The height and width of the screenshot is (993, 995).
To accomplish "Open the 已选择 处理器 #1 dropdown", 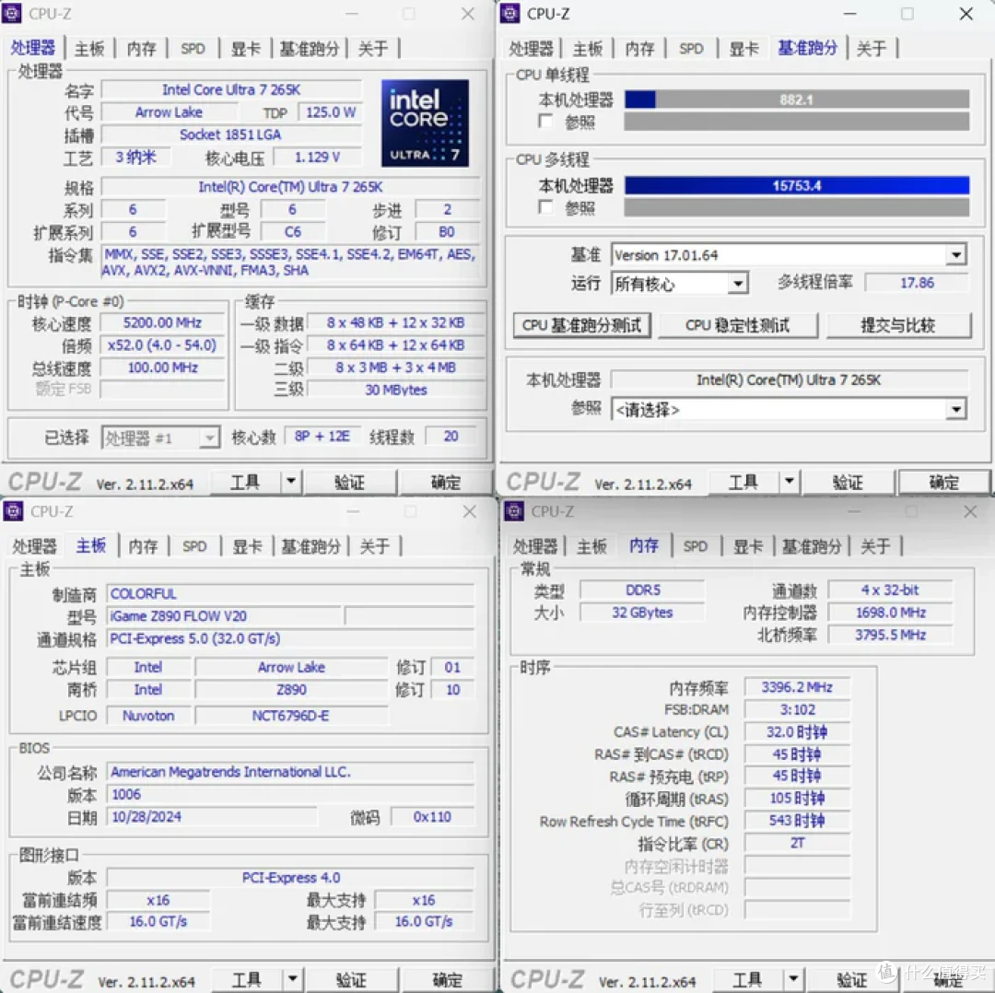I will coord(209,438).
